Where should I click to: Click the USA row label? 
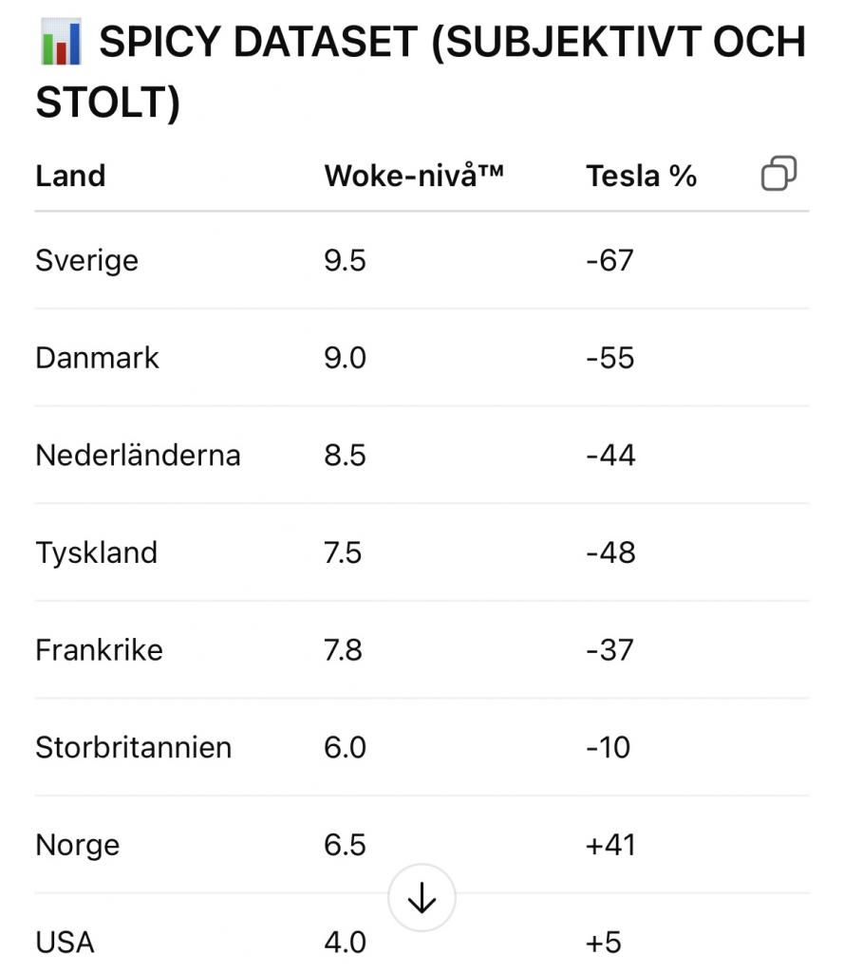65,943
